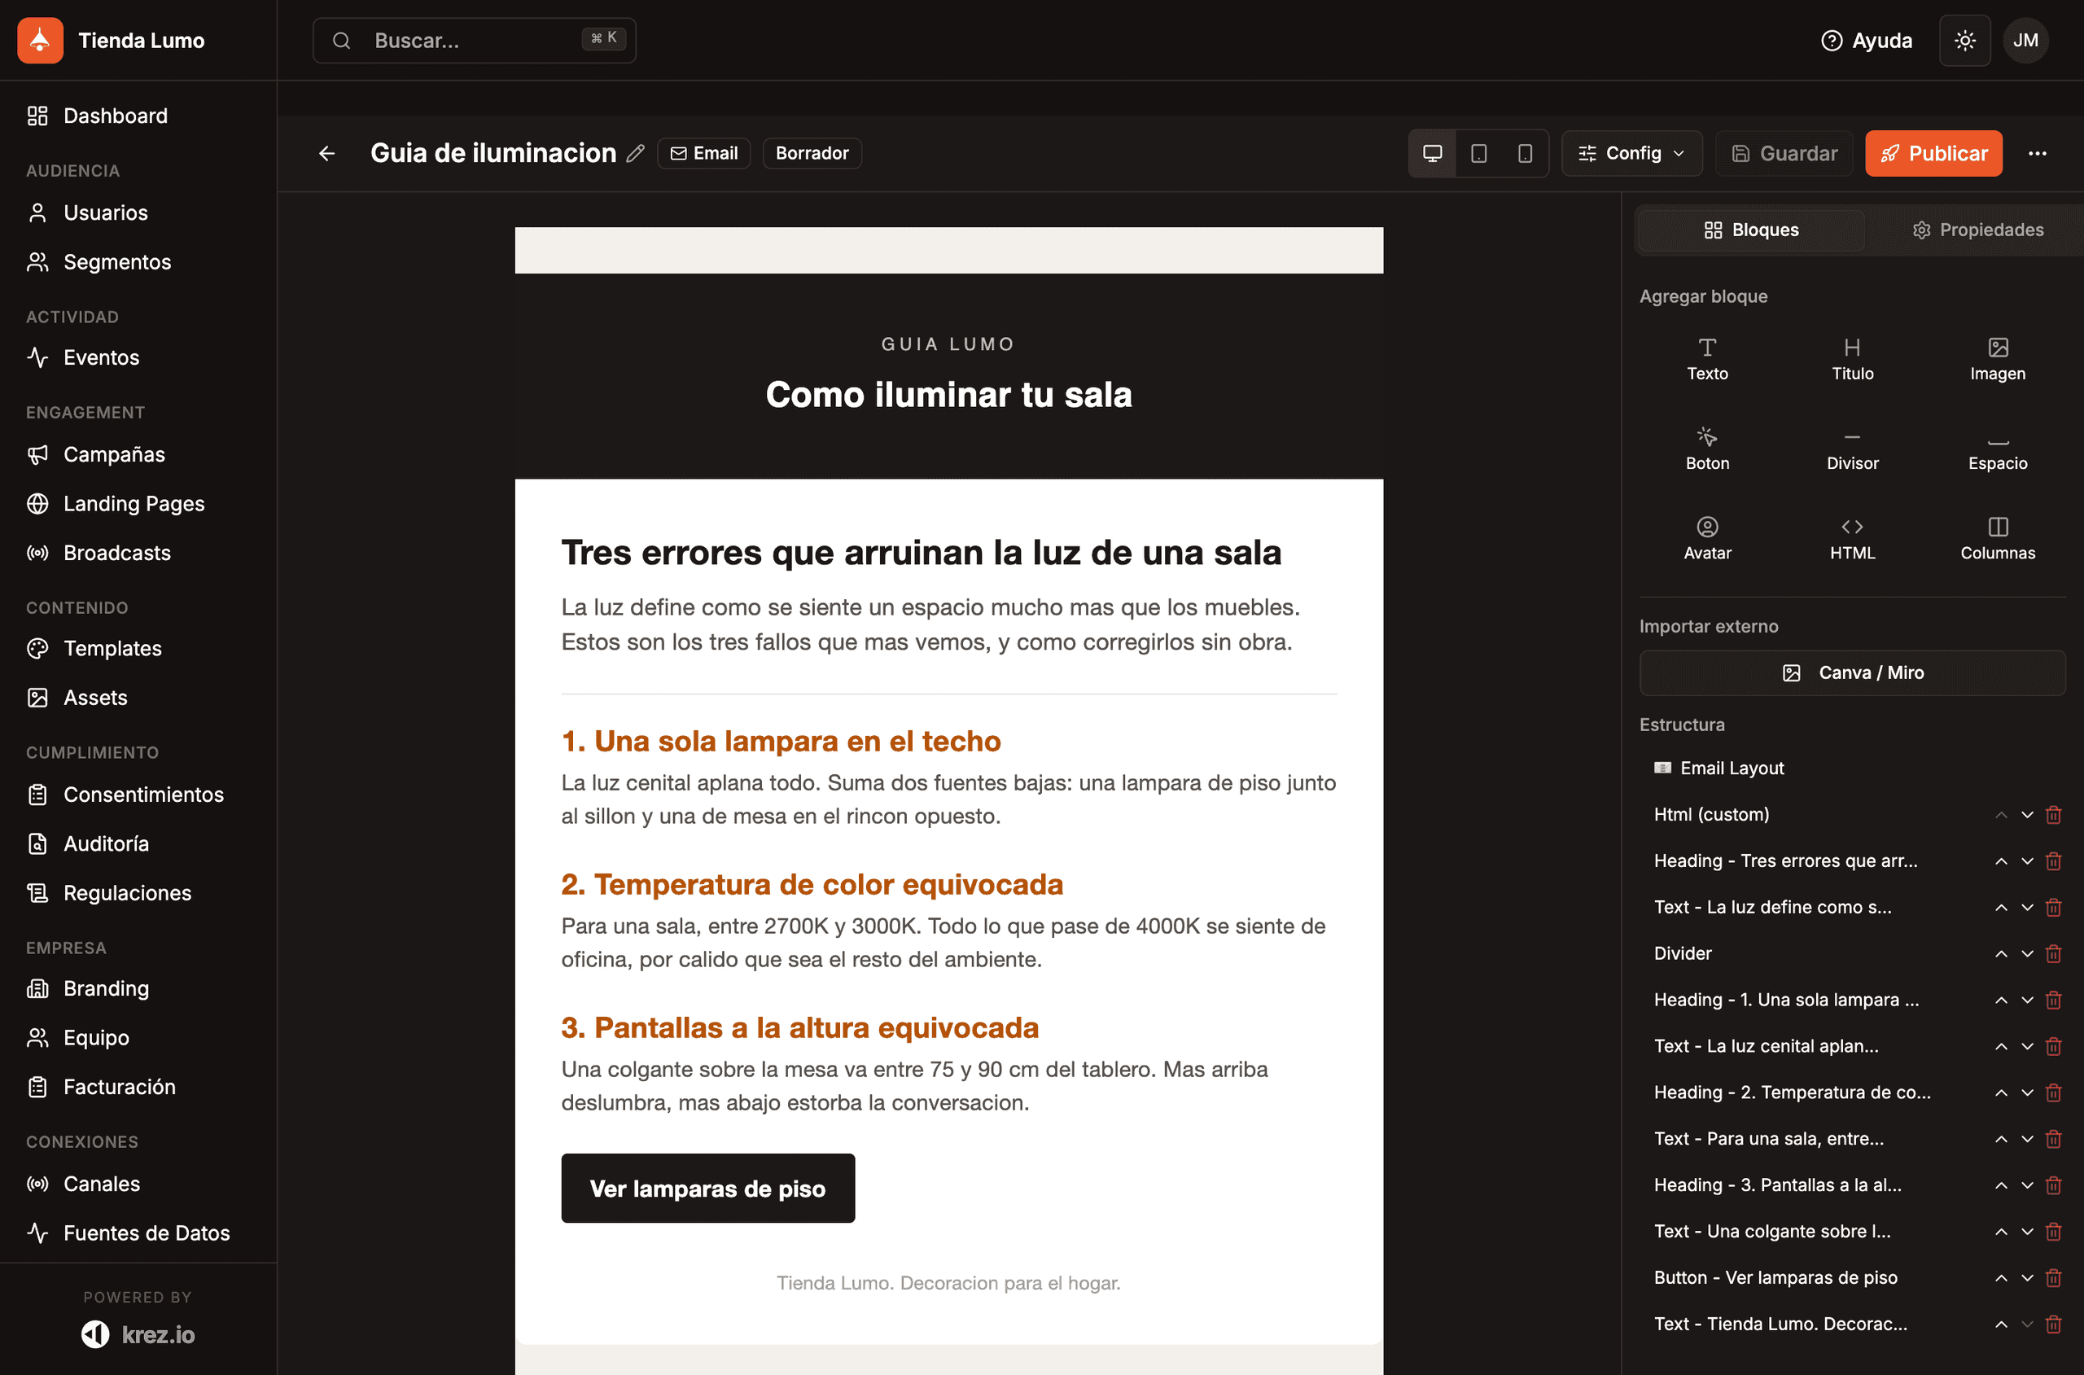Add a Boton block

(1707, 449)
